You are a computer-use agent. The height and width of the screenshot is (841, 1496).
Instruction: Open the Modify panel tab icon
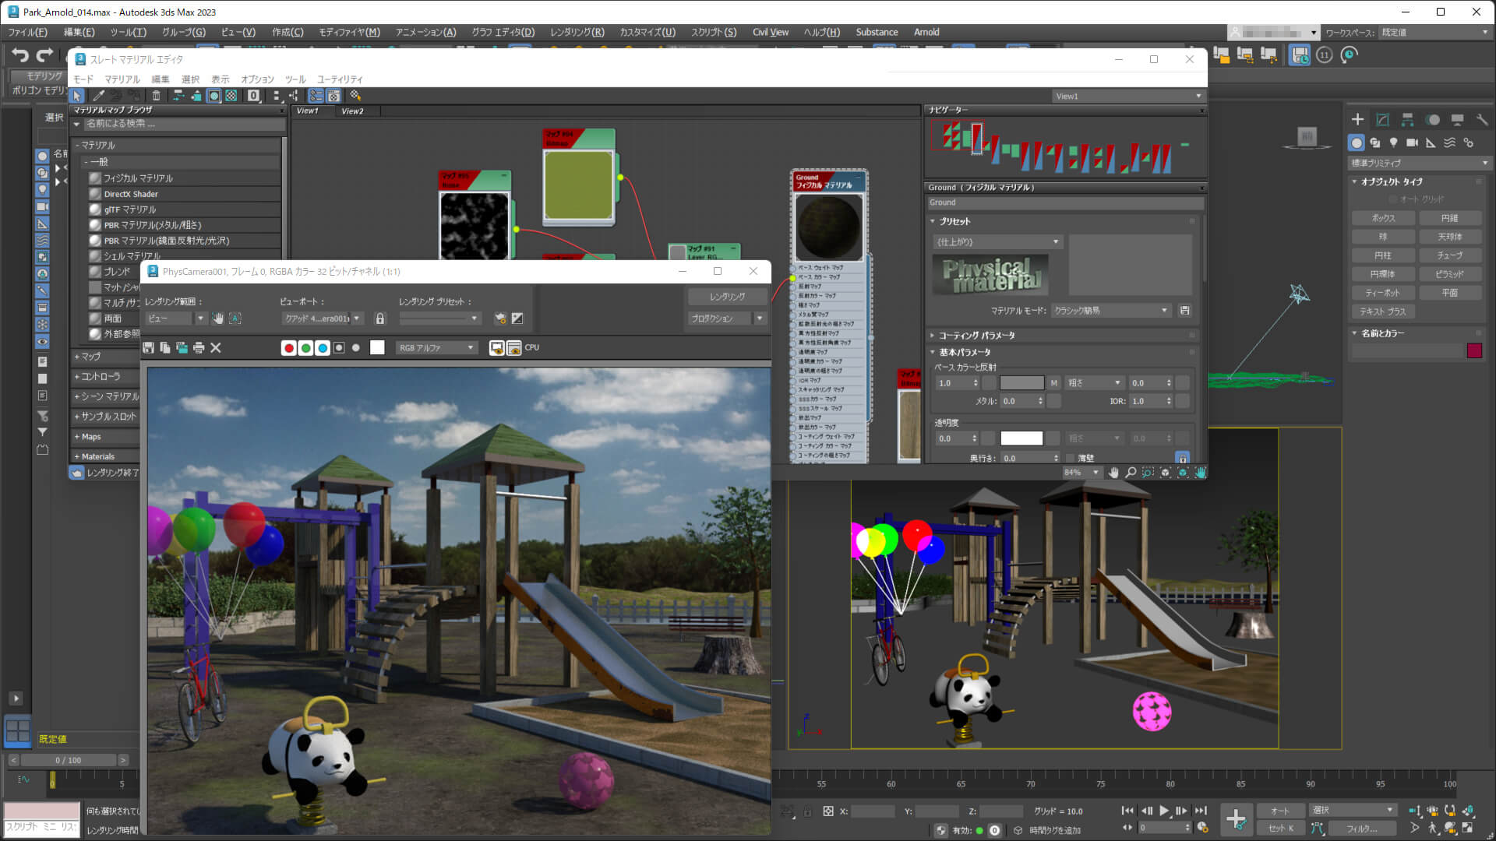(1382, 120)
